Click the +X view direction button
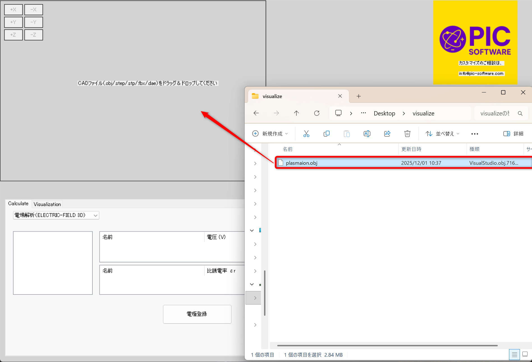Image resolution: width=532 pixels, height=362 pixels. (x=13, y=10)
